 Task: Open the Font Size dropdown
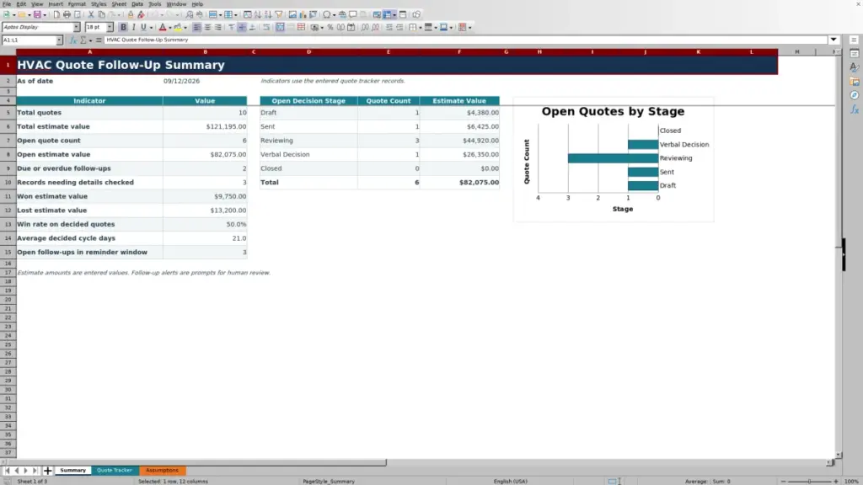(x=110, y=27)
